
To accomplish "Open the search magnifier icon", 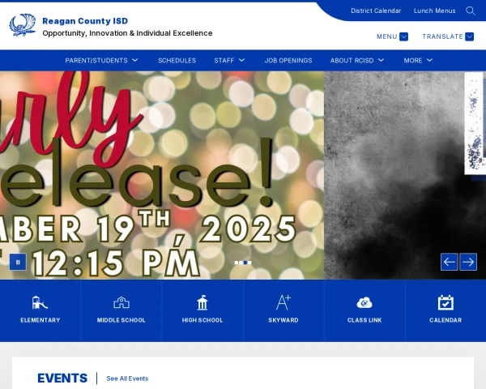I will pos(470,11).
